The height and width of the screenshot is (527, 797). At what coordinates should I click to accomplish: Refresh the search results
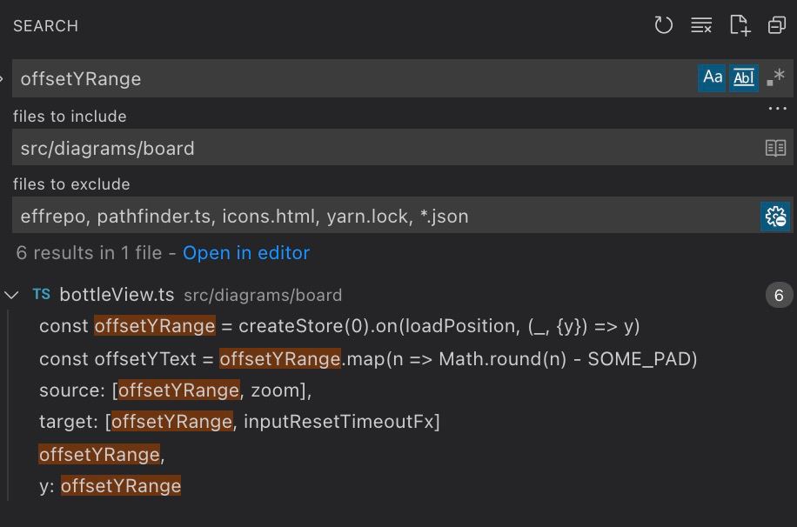[664, 25]
